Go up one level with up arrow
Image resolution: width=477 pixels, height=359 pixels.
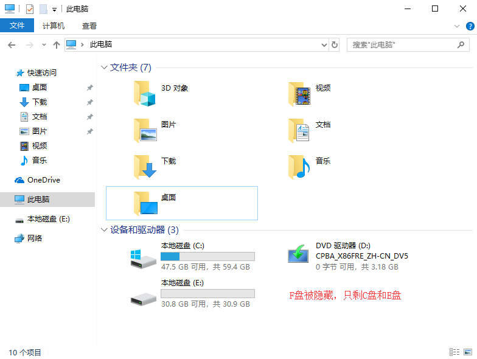tap(56, 45)
